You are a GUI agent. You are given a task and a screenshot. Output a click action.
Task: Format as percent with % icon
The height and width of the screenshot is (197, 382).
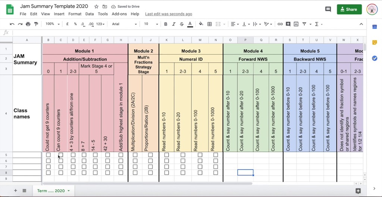pos(75,24)
